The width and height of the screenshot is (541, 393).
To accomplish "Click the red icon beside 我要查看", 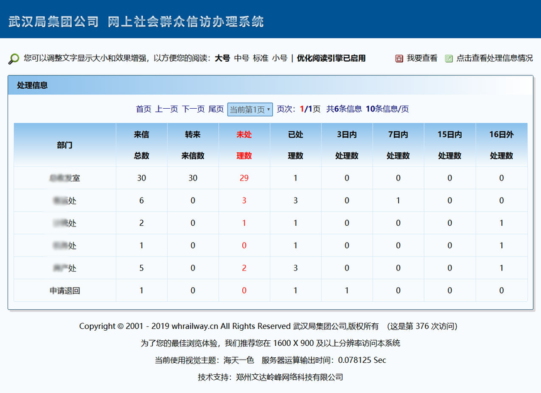I will (x=399, y=58).
